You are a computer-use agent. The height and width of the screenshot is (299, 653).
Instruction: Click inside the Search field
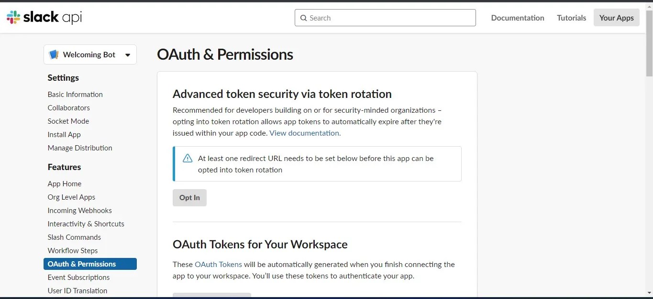385,18
